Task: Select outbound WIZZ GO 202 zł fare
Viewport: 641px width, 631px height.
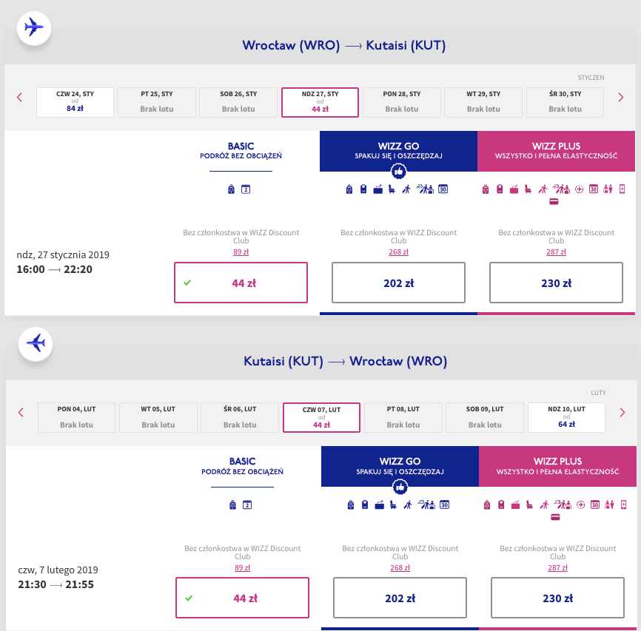Action: (x=398, y=283)
